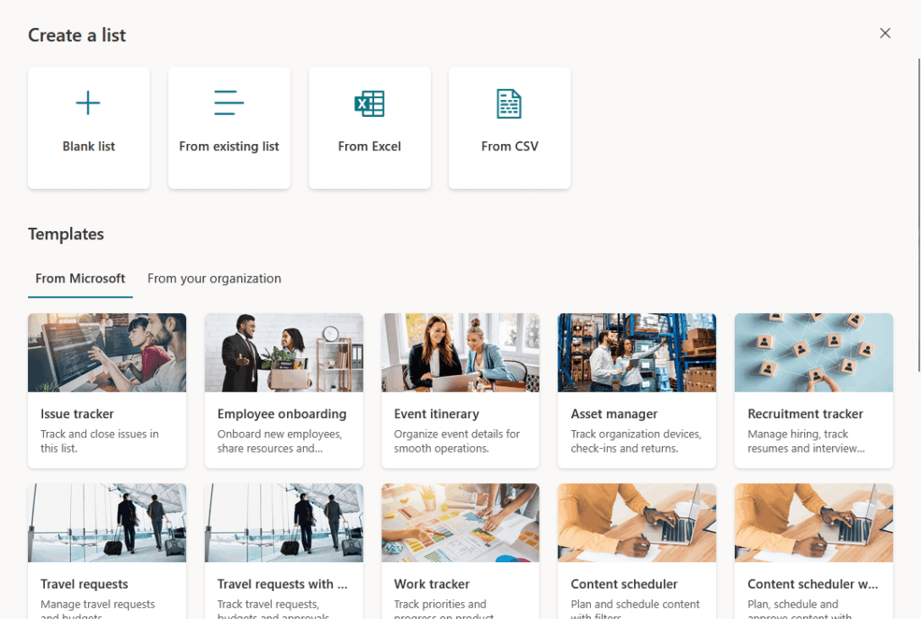
Task: Click the Recruitment tracker title
Action: [805, 414]
